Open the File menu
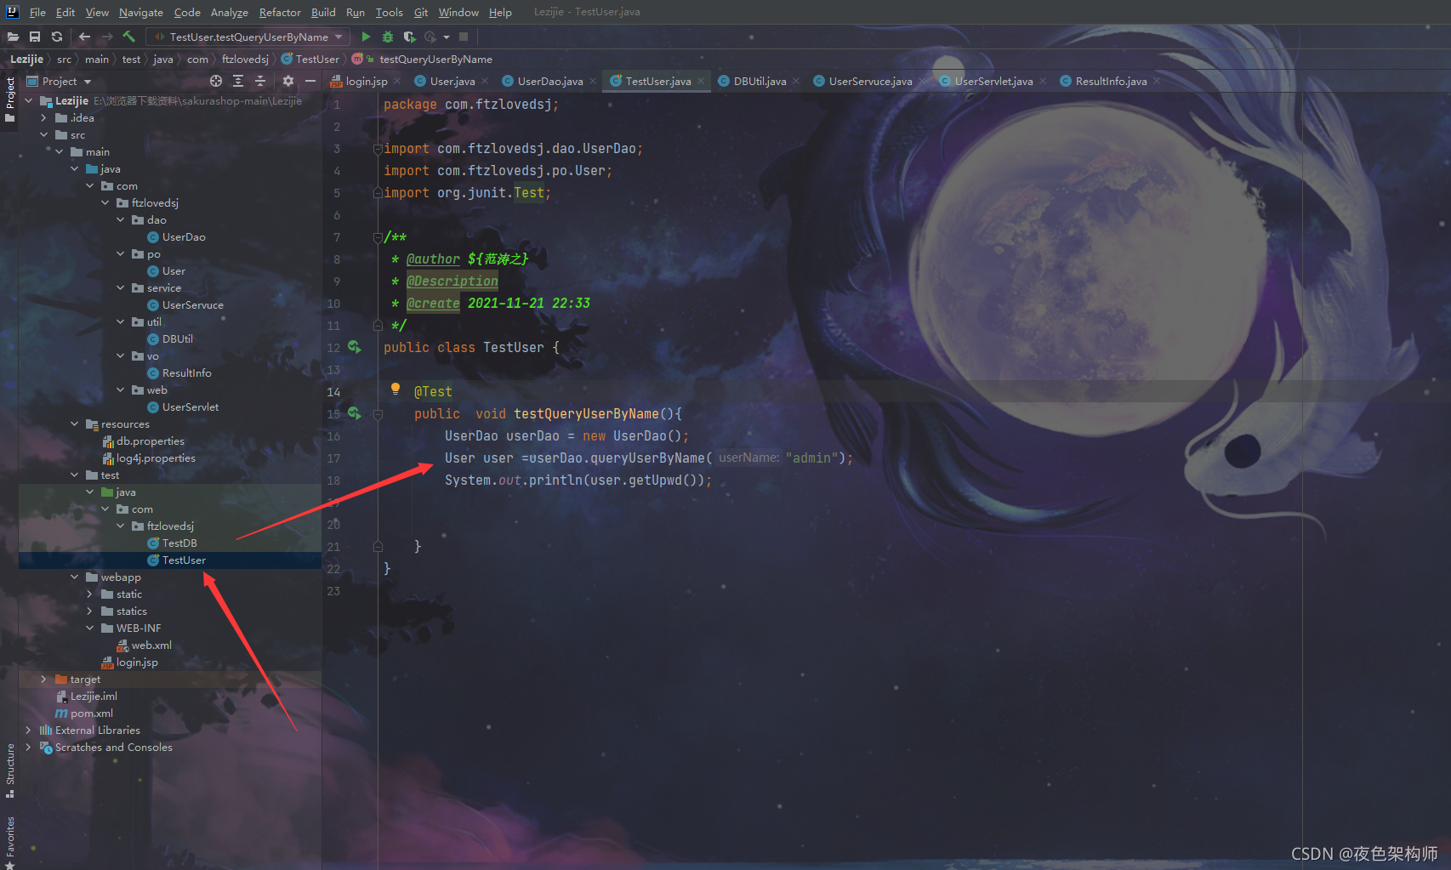 [37, 12]
